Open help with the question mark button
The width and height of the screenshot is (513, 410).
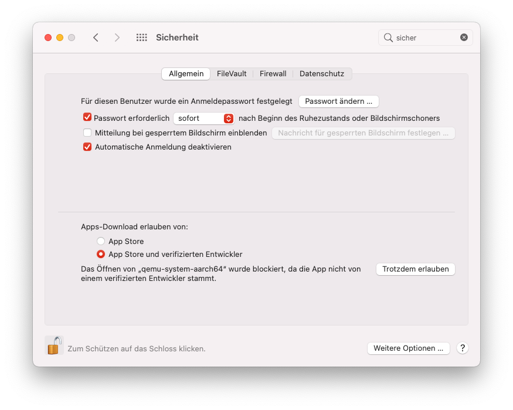coord(463,348)
